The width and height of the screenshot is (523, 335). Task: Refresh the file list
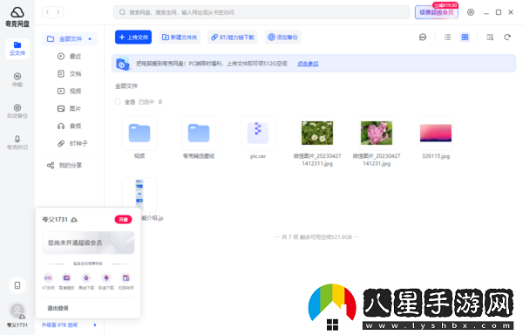point(507,37)
